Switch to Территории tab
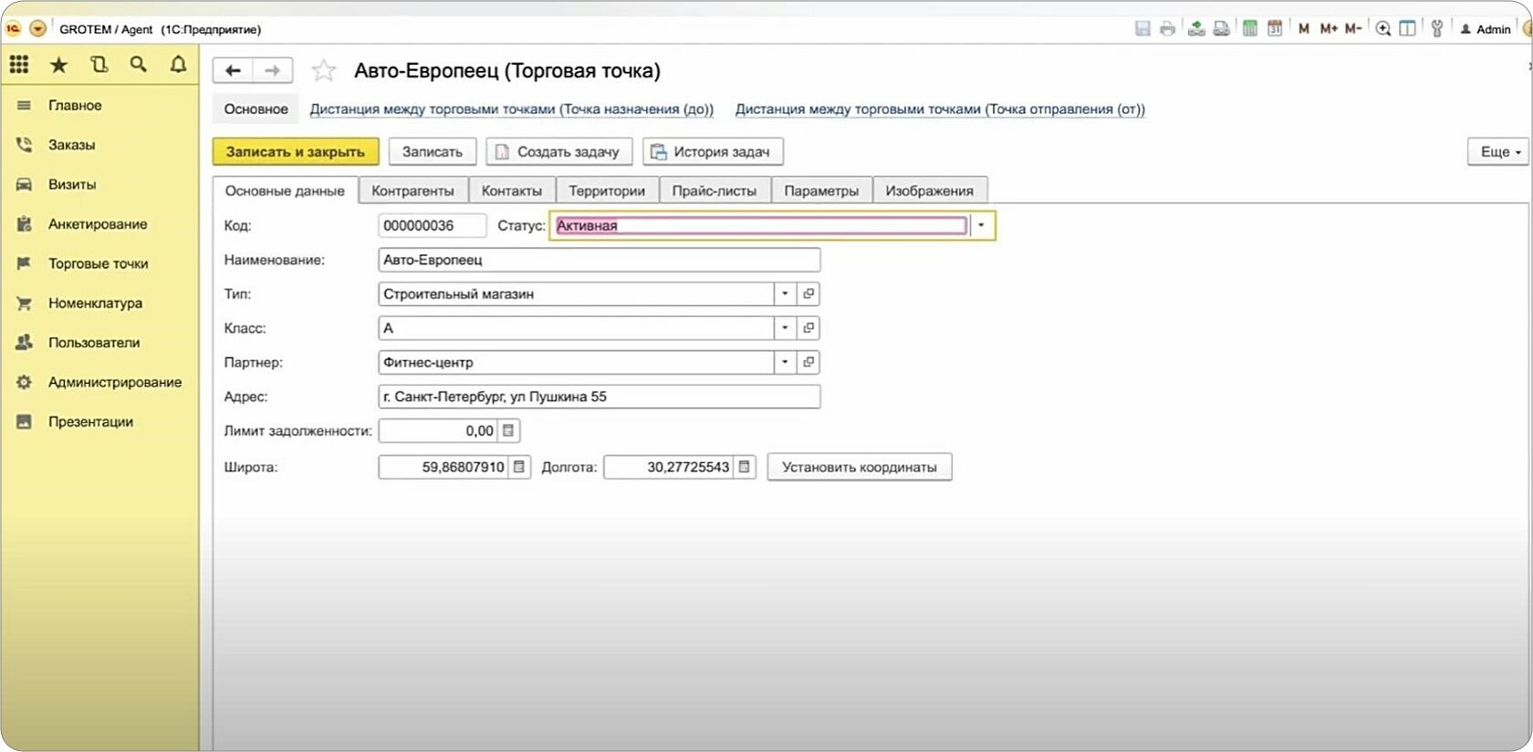The height and width of the screenshot is (752, 1533). pos(607,191)
